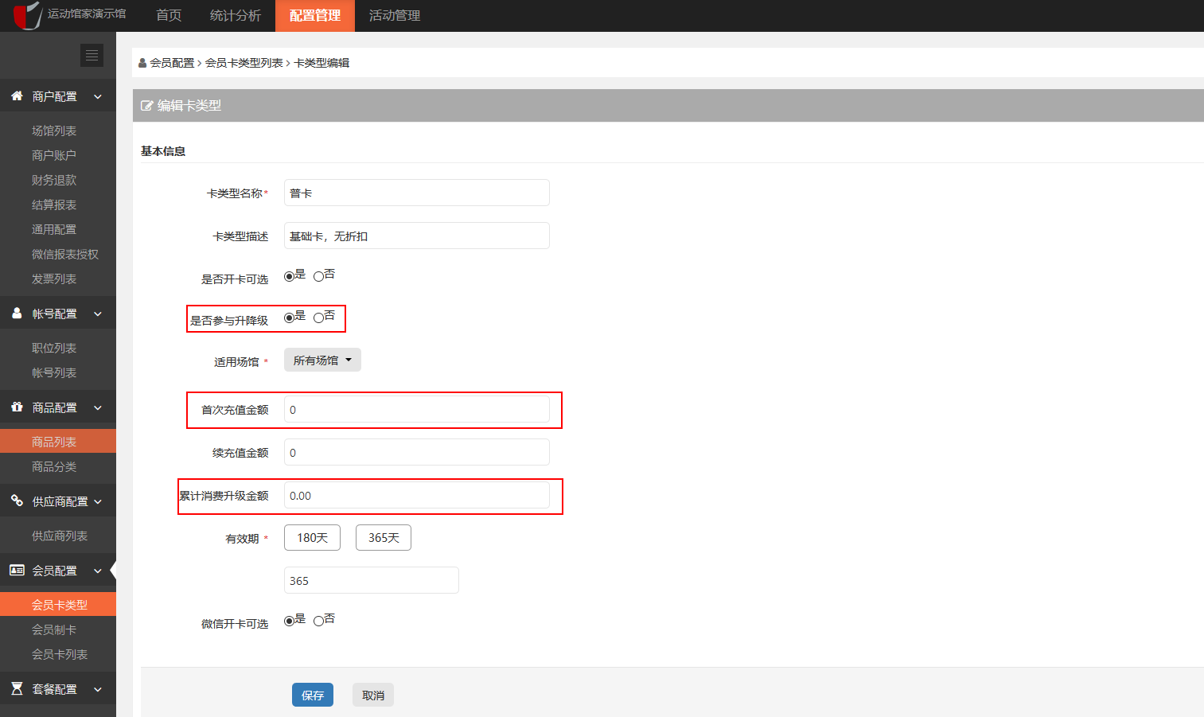Image resolution: width=1204 pixels, height=717 pixels.
Task: Open 会员制卡 in sidebar
Action: point(54,629)
